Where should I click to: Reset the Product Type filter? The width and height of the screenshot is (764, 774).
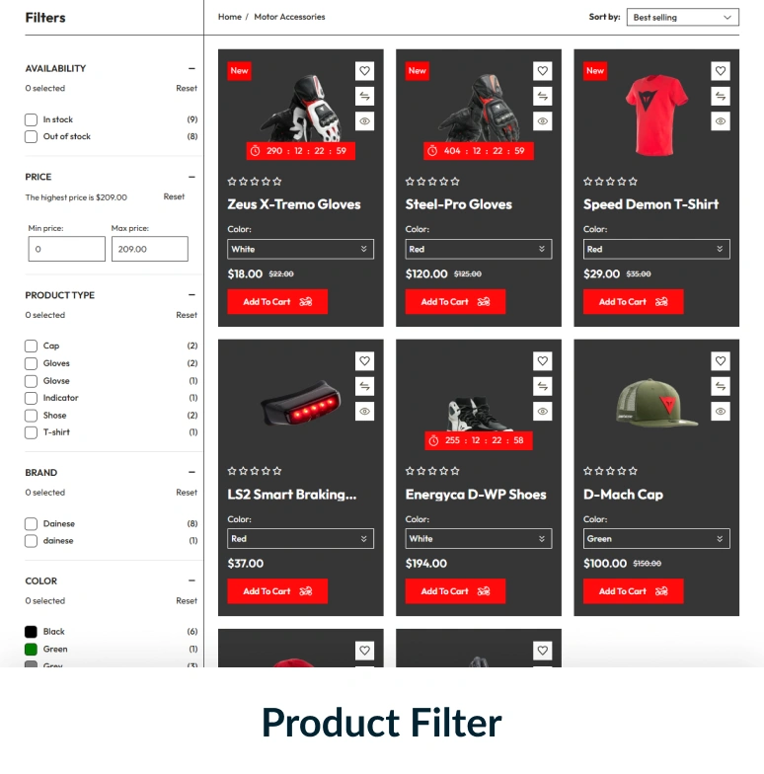pos(186,315)
